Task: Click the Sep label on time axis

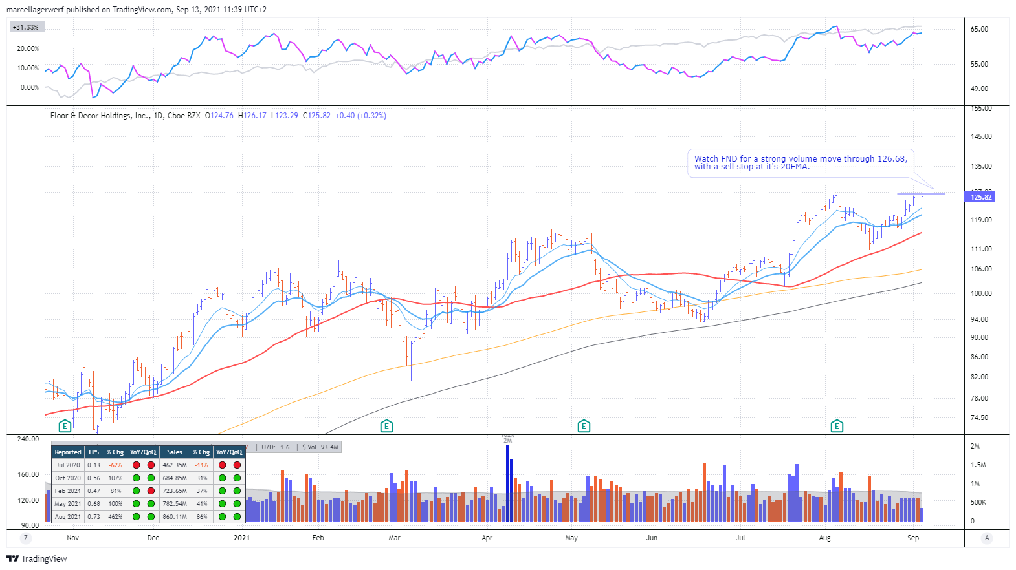Action: click(x=913, y=538)
